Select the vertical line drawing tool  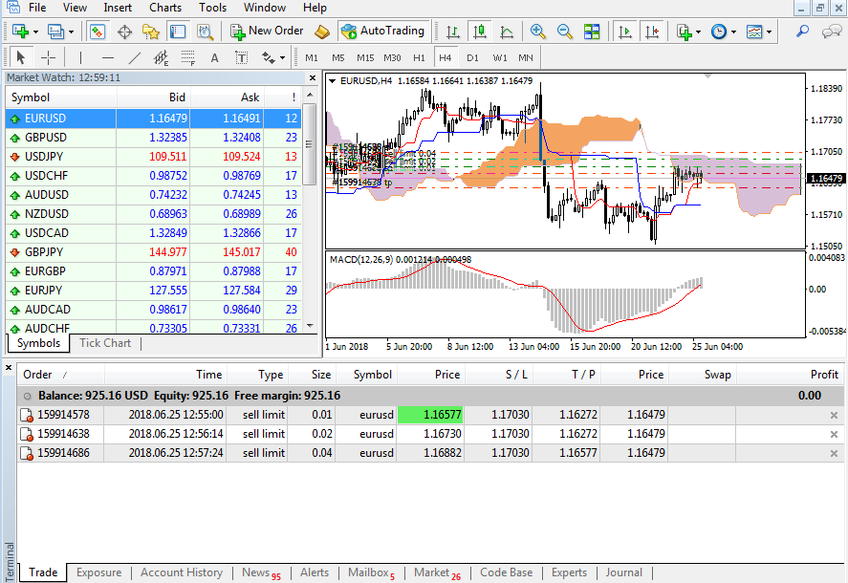click(80, 57)
